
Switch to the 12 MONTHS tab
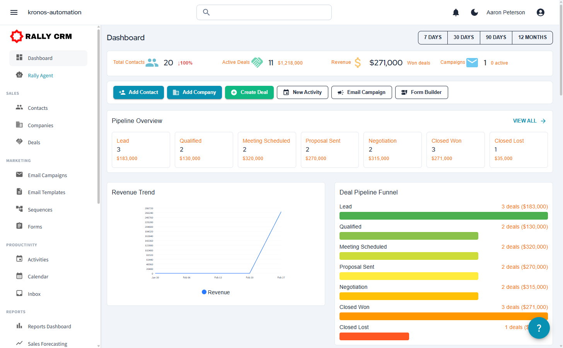(x=532, y=37)
